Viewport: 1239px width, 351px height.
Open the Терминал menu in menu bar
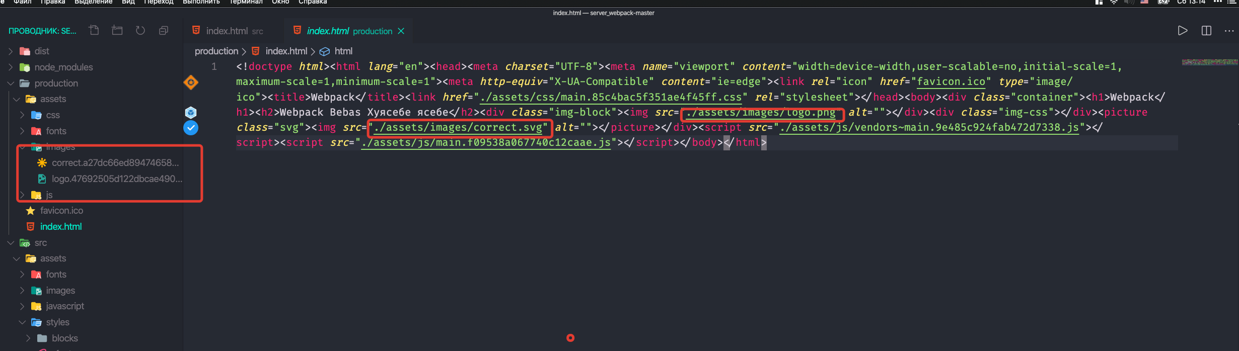point(246,2)
